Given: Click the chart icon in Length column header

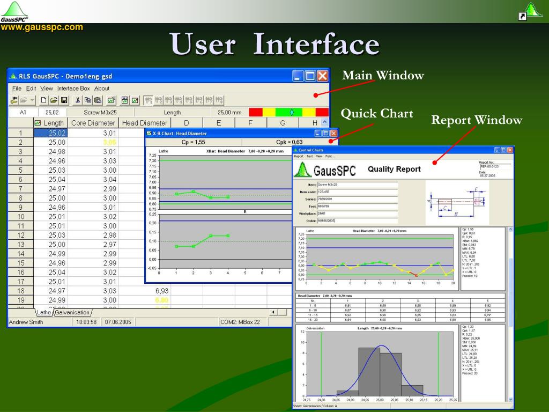Looking at the screenshot, I should tap(38, 123).
